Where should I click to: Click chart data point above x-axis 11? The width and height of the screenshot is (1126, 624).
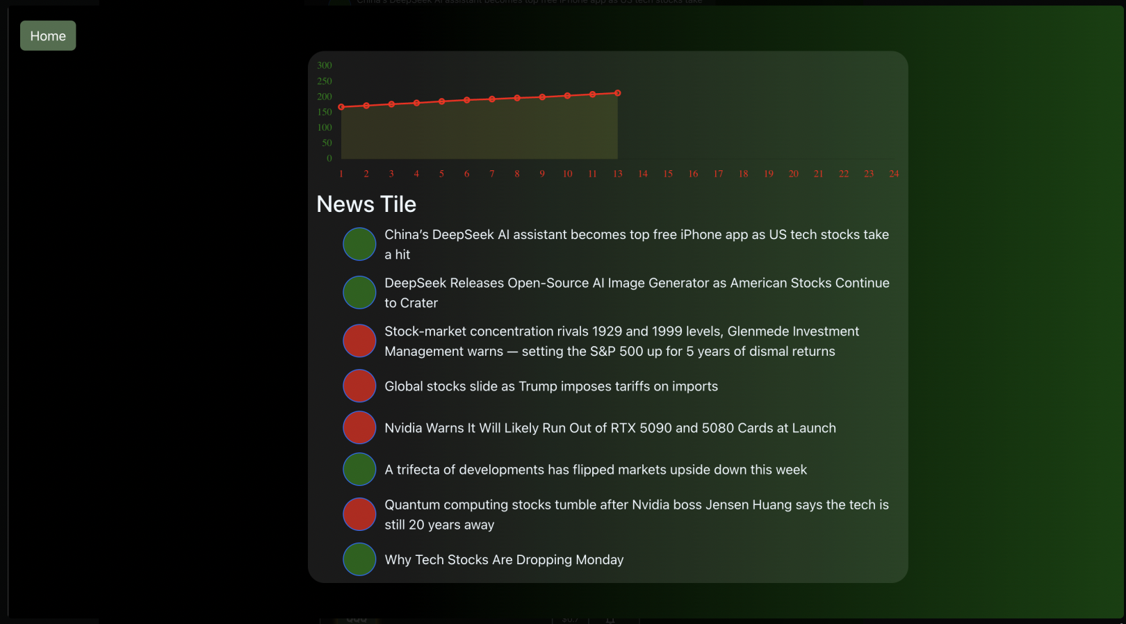tap(592, 95)
